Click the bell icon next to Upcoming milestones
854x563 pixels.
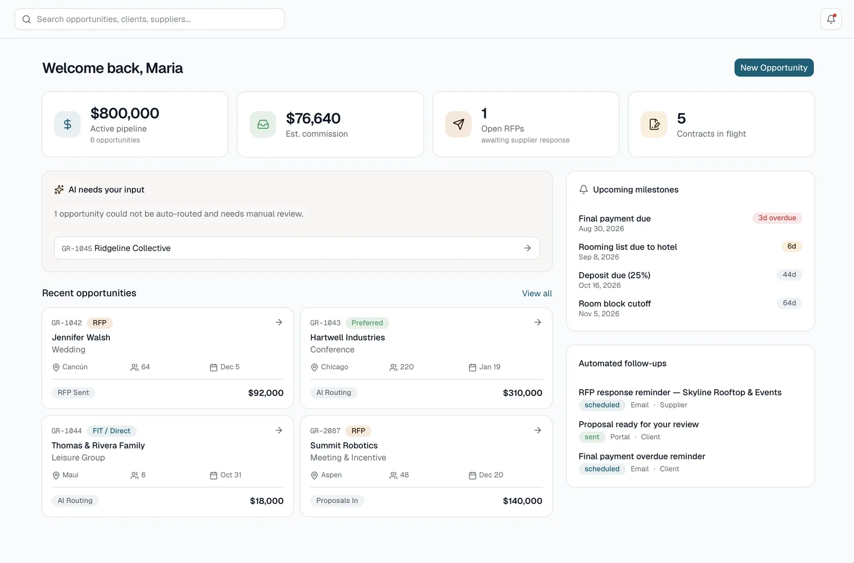(x=583, y=190)
